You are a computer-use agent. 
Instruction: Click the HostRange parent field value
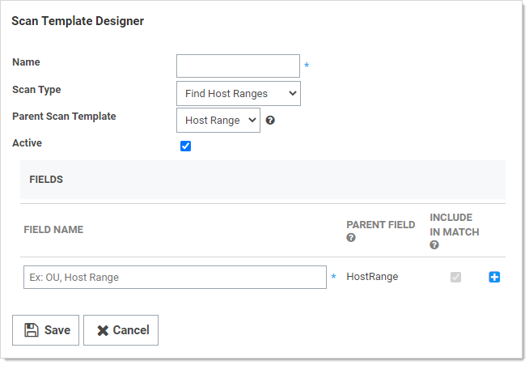tap(372, 277)
